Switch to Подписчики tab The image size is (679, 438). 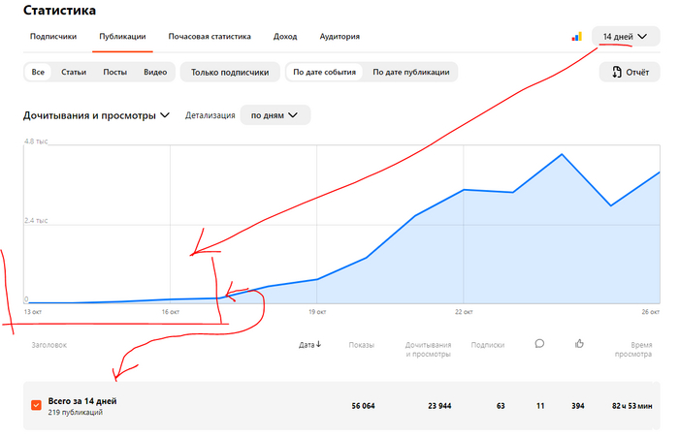click(53, 37)
